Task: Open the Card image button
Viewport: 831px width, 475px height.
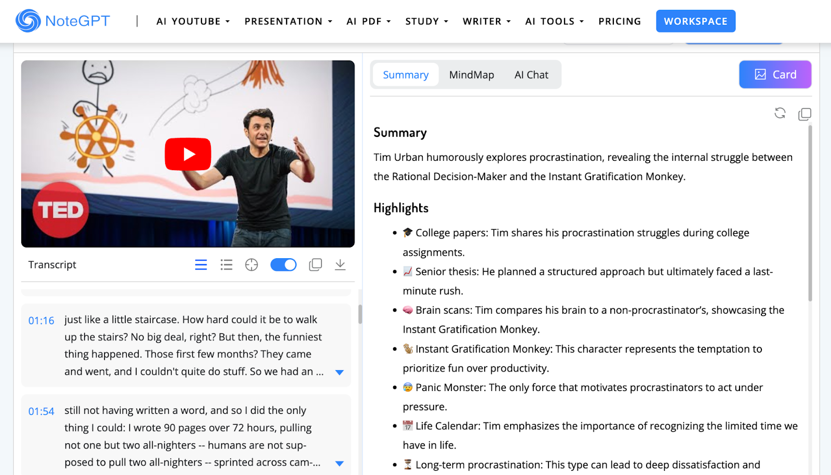Action: pos(775,75)
